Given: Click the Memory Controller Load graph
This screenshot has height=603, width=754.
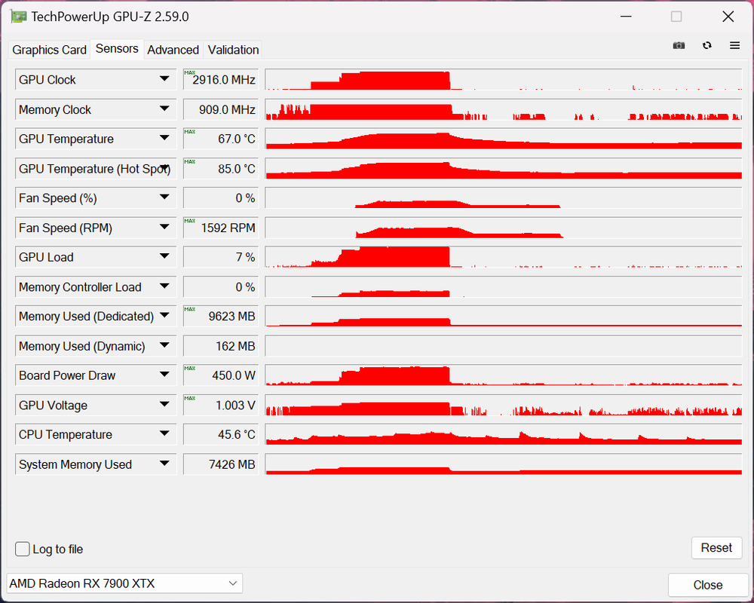Looking at the screenshot, I should pyautogui.click(x=504, y=286).
